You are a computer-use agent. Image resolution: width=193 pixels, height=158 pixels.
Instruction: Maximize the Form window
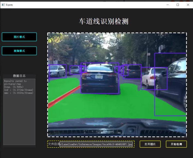(x=178, y=5)
